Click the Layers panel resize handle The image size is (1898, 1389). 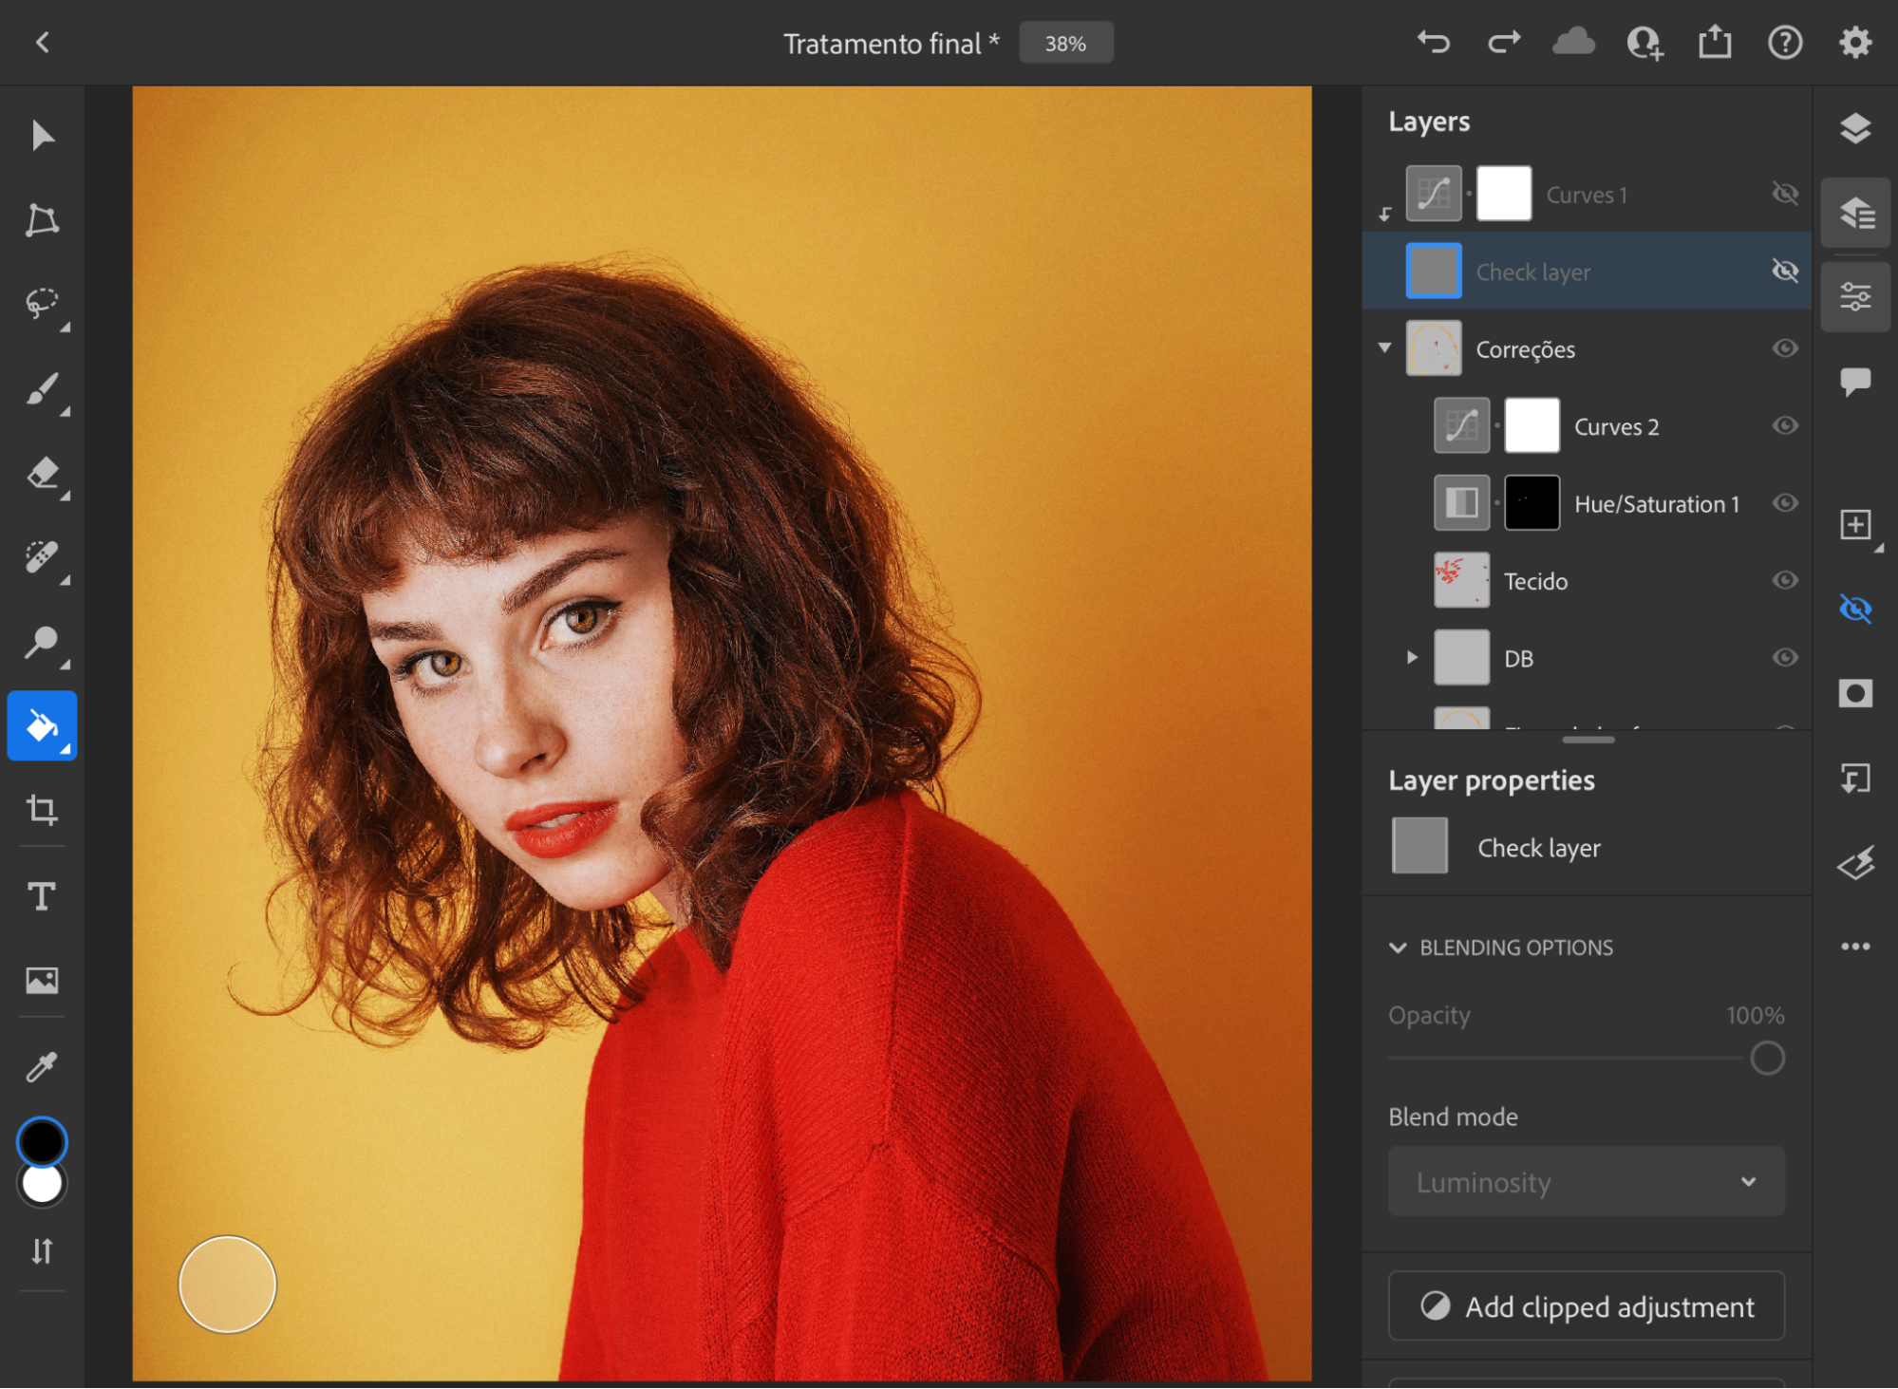(1588, 740)
